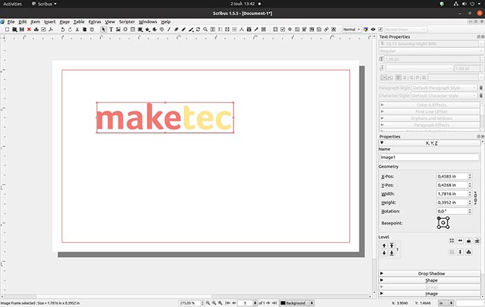Click the Save document floppy icon
Screen dimensions: 485x307
coord(21,29)
